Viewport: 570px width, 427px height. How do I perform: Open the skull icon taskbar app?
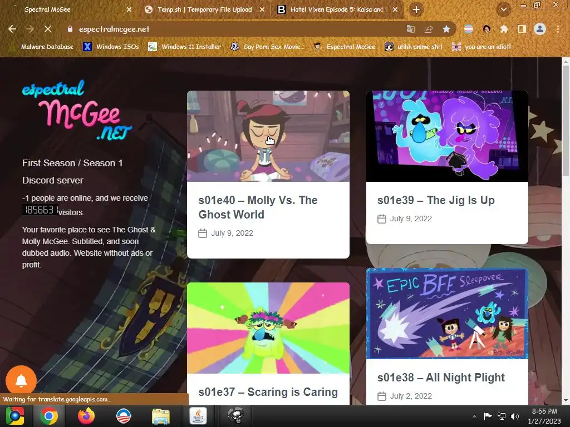tap(235, 416)
